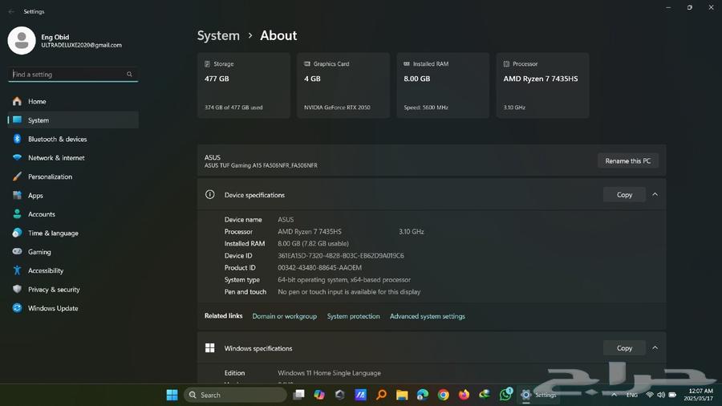This screenshot has height=406, width=722.
Task: Open Advanced system settings link
Action: (428, 316)
